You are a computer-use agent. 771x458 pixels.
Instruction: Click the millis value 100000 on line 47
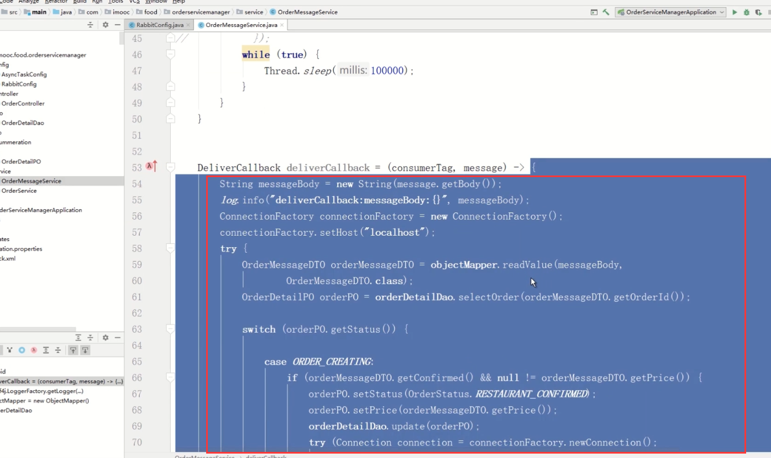click(389, 71)
